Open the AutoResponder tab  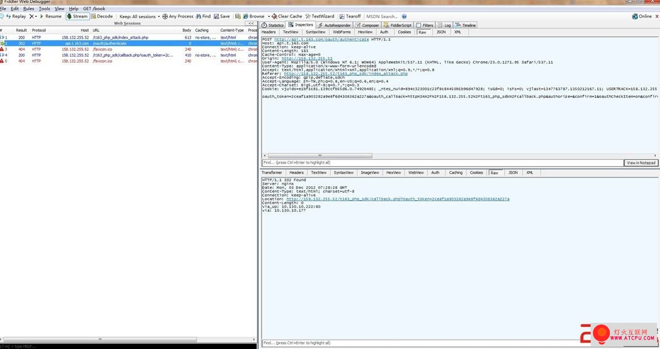tap(334, 25)
